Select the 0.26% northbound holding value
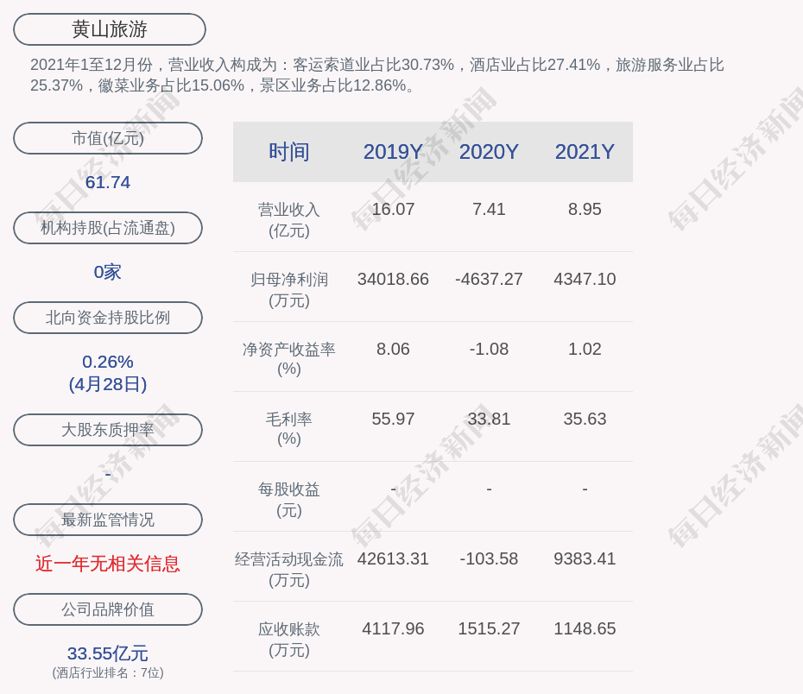The width and height of the screenshot is (803, 694). (108, 362)
